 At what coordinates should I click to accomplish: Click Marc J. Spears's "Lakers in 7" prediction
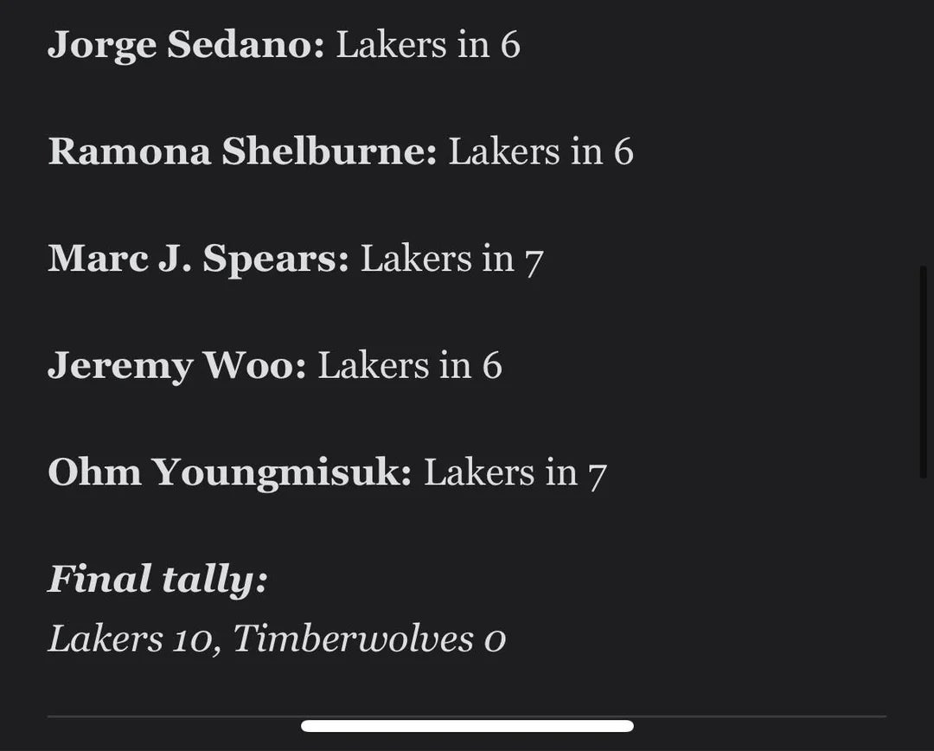451,259
